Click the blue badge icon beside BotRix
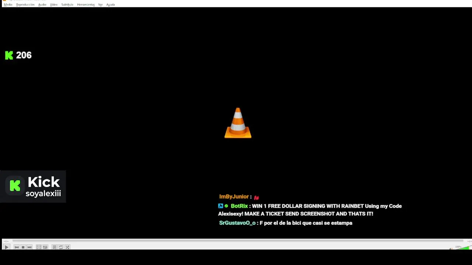Image resolution: width=472 pixels, height=265 pixels. coord(221,206)
